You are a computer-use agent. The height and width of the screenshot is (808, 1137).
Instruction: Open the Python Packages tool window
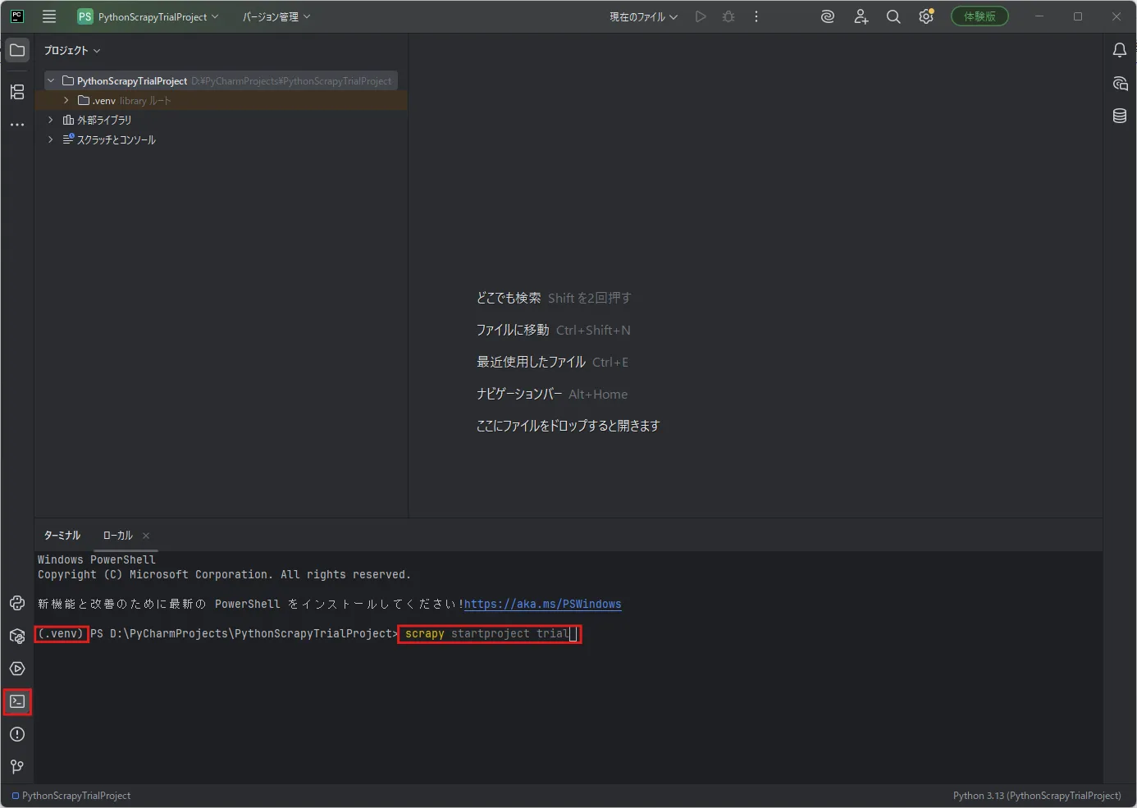[x=17, y=636]
